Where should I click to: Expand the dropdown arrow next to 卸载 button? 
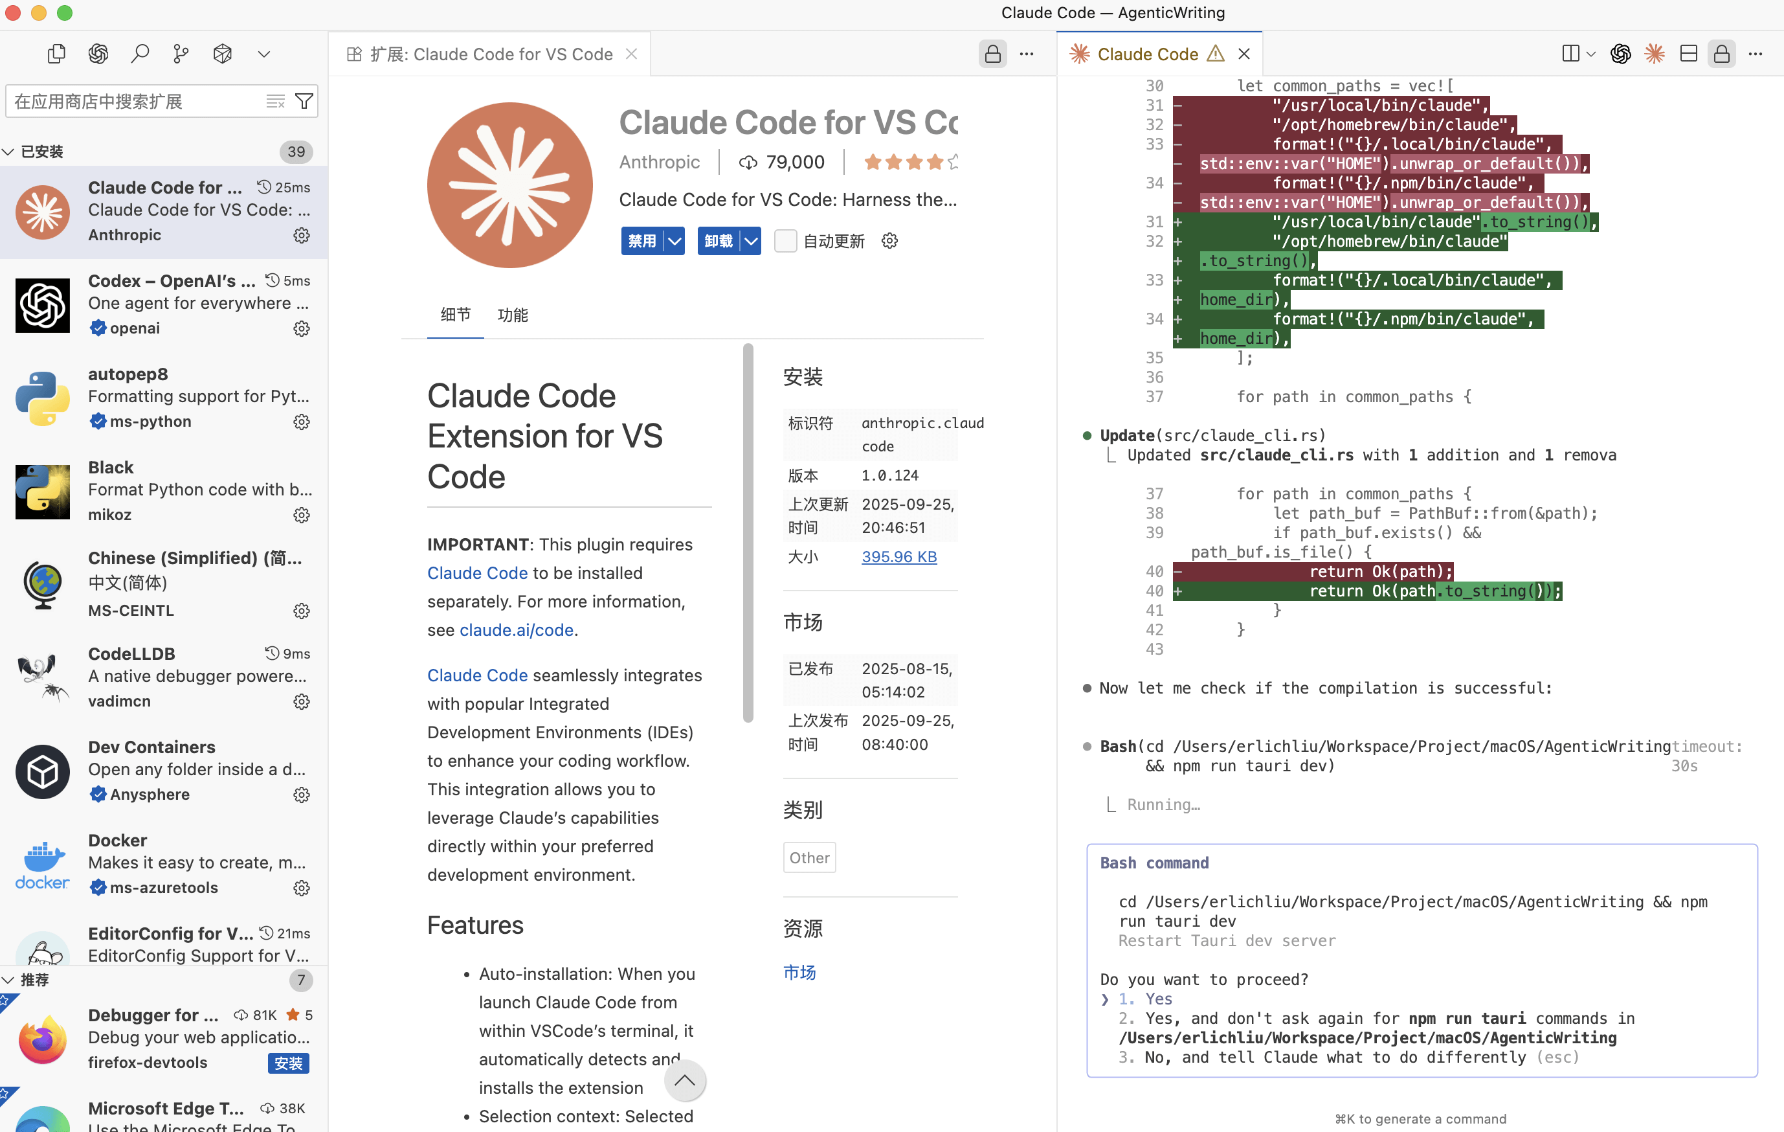pos(750,241)
